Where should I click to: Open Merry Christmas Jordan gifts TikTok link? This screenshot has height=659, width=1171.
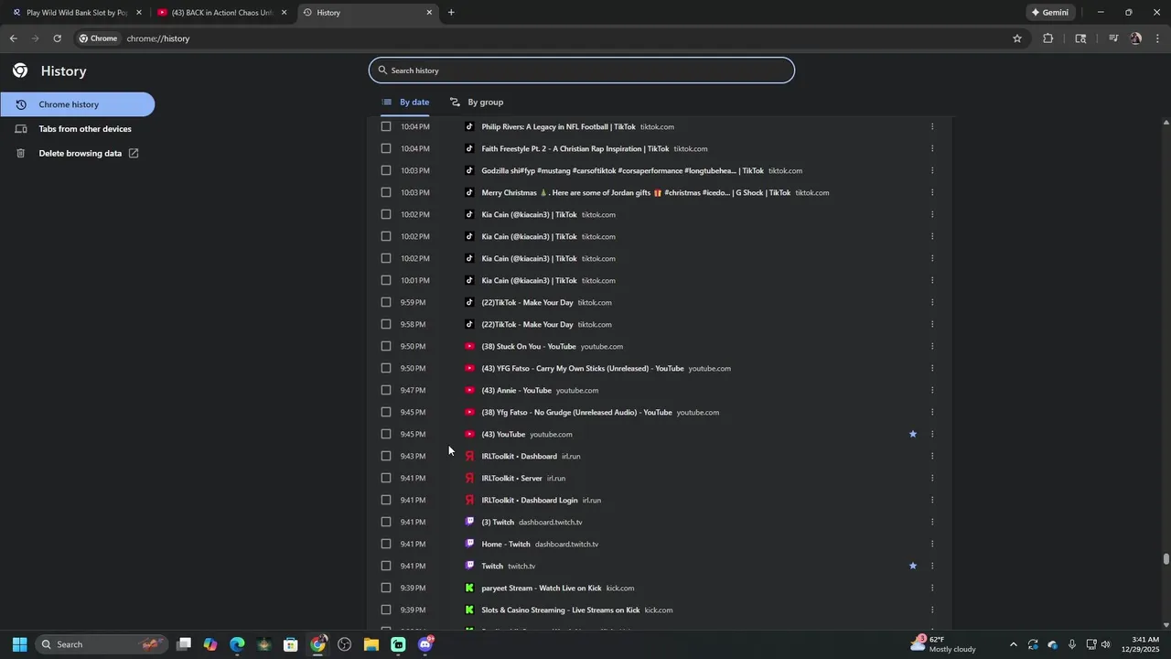(x=636, y=193)
